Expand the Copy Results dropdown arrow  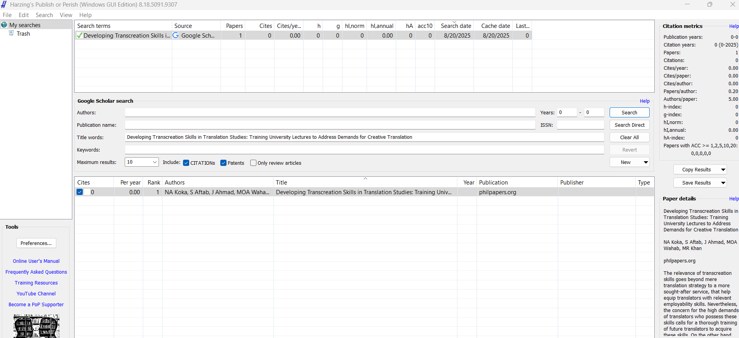723,169
